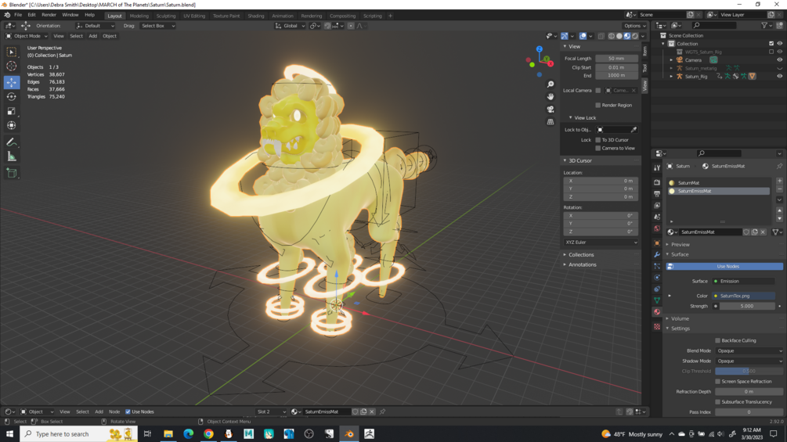Enable Lock Camera to View checkbox
The image size is (787, 442).
[x=597, y=149]
